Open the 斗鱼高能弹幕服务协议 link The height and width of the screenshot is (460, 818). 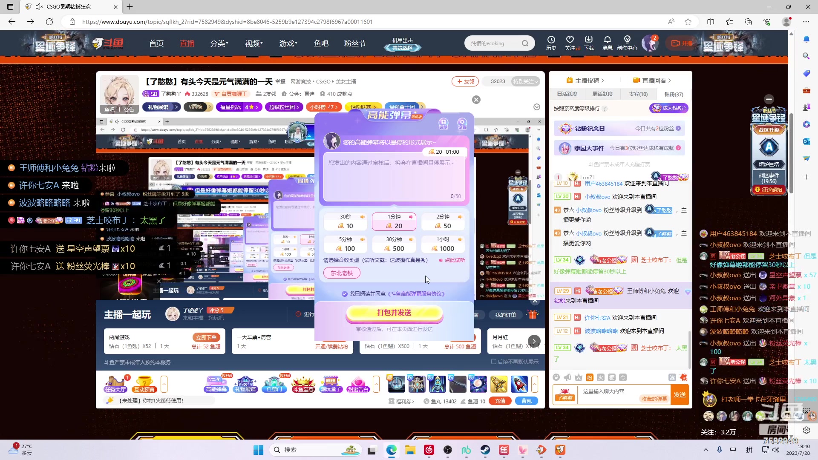[x=417, y=294]
